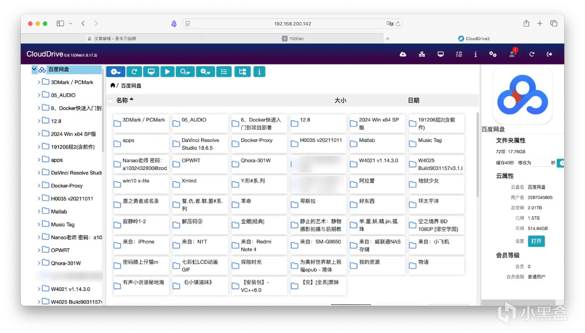The width and height of the screenshot is (585, 333).
Task: Click the Safari address bar
Action: pos(292,24)
